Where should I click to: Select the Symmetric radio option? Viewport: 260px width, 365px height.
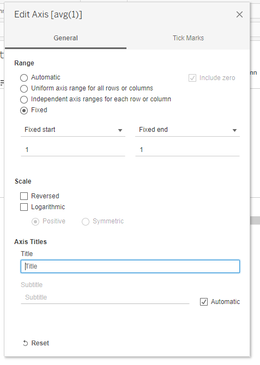86,222
